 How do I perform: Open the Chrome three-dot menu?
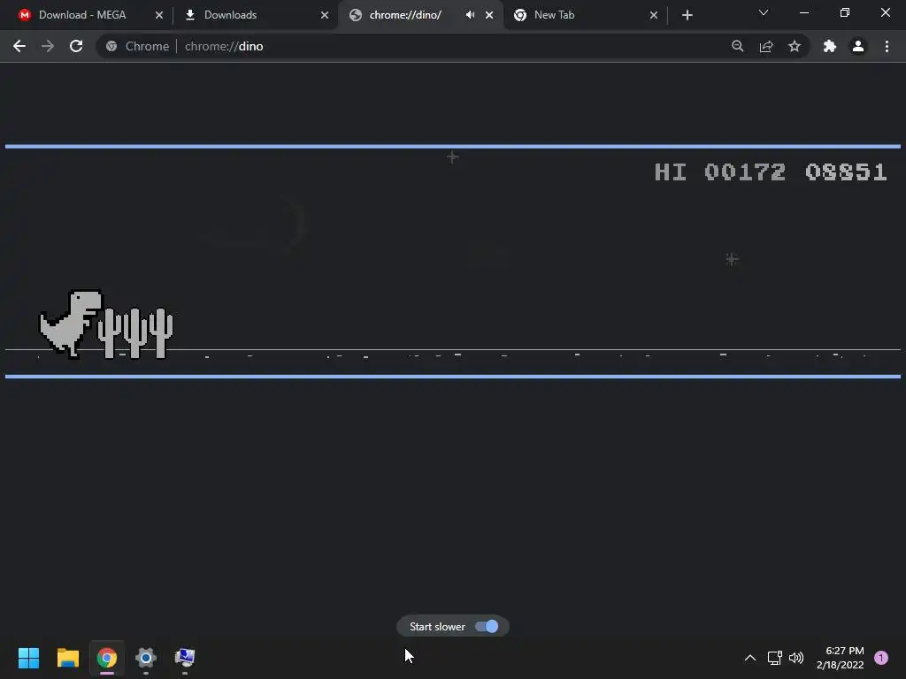click(x=887, y=46)
